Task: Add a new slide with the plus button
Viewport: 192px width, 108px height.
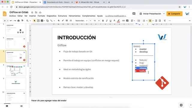Action: click(x=5, y=21)
